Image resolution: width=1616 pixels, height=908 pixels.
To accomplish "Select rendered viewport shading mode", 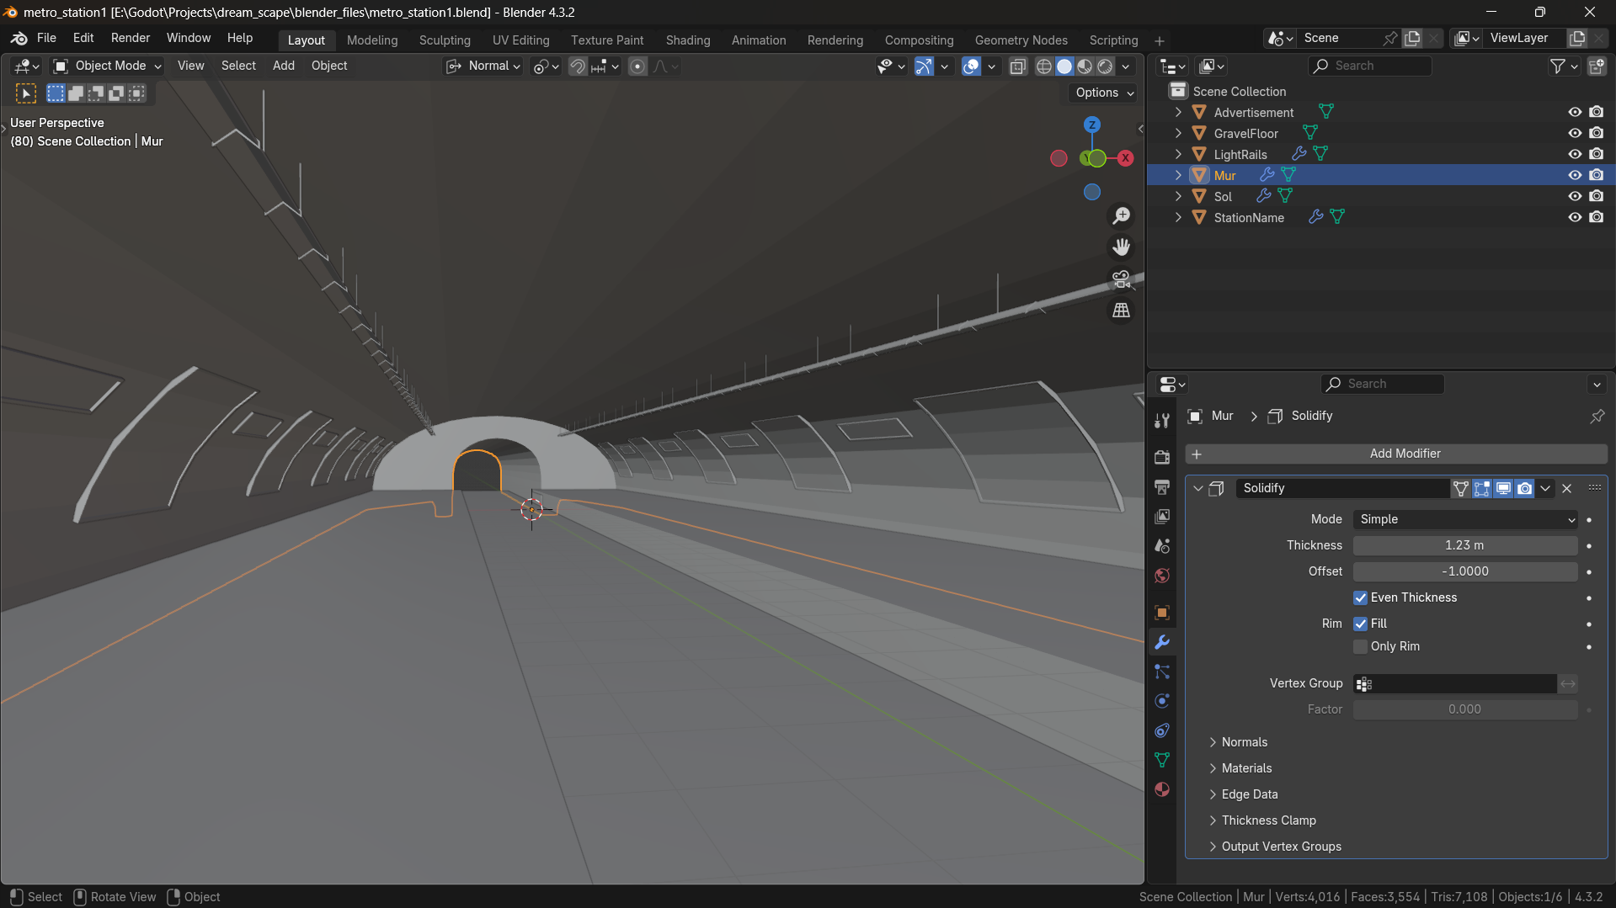I will click(1105, 66).
